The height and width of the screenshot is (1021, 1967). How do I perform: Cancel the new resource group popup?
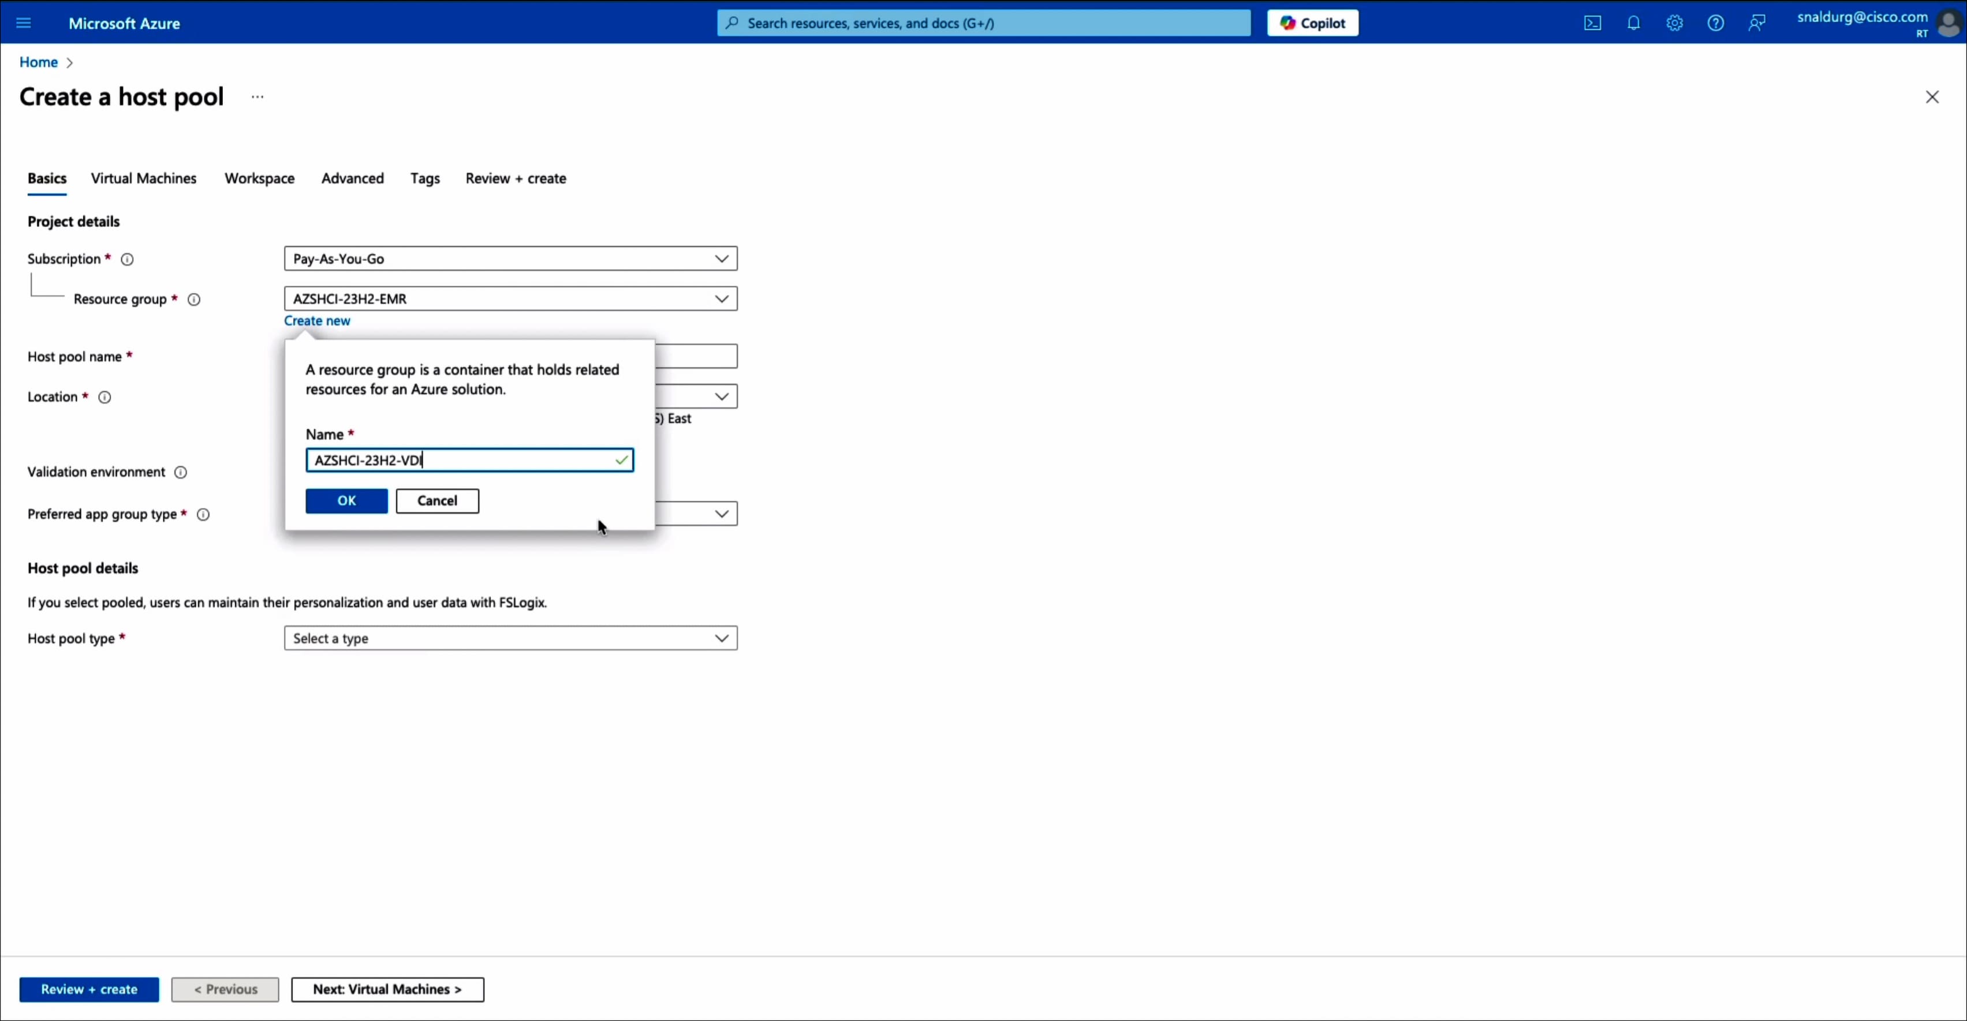[438, 500]
